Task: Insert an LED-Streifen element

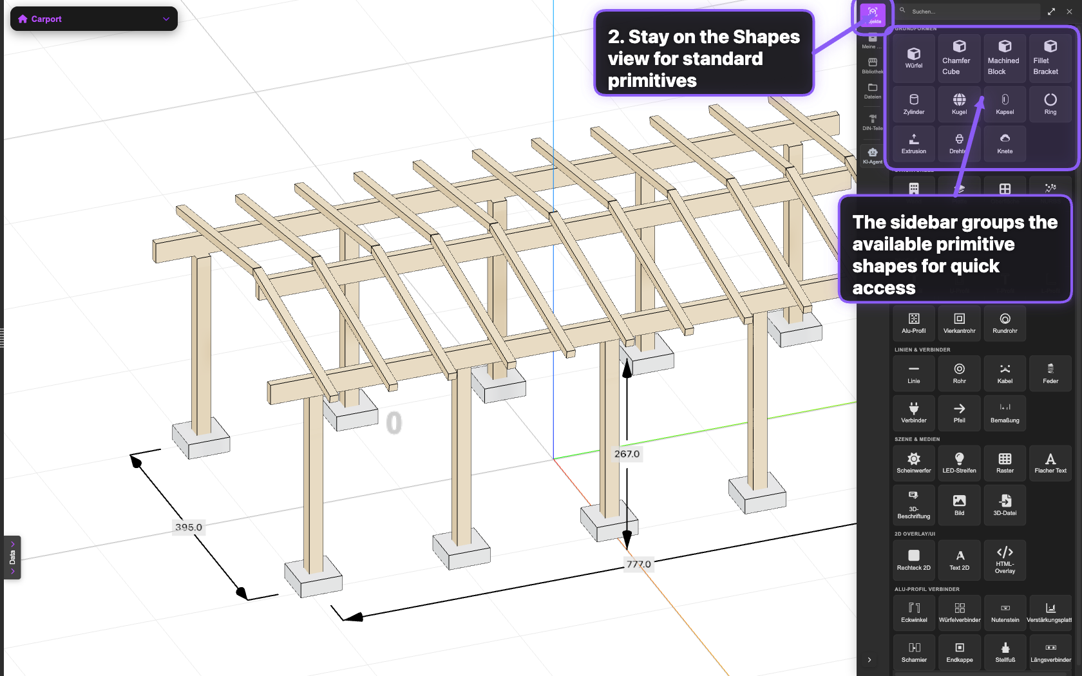Action: tap(958, 462)
